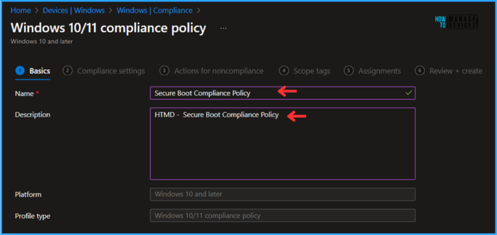The width and height of the screenshot is (497, 235).
Task: Click the Description field label
Action: tap(33, 115)
